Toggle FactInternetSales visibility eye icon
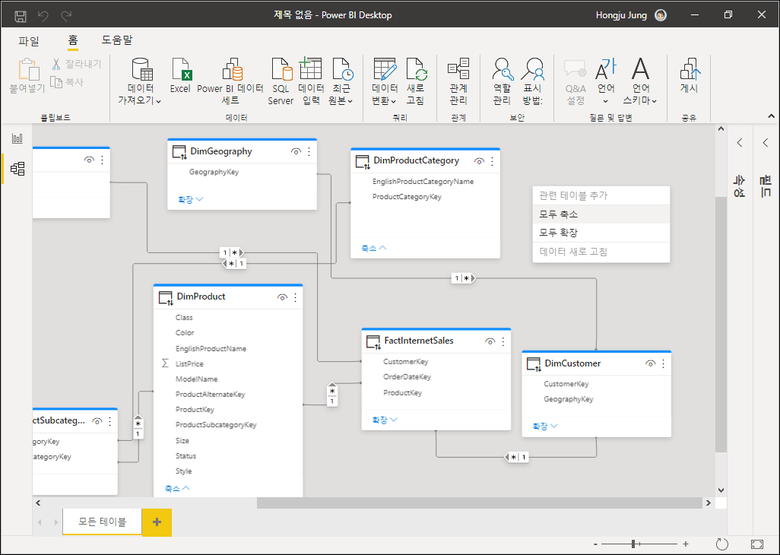Screen dimensions: 780x555 click(x=490, y=341)
